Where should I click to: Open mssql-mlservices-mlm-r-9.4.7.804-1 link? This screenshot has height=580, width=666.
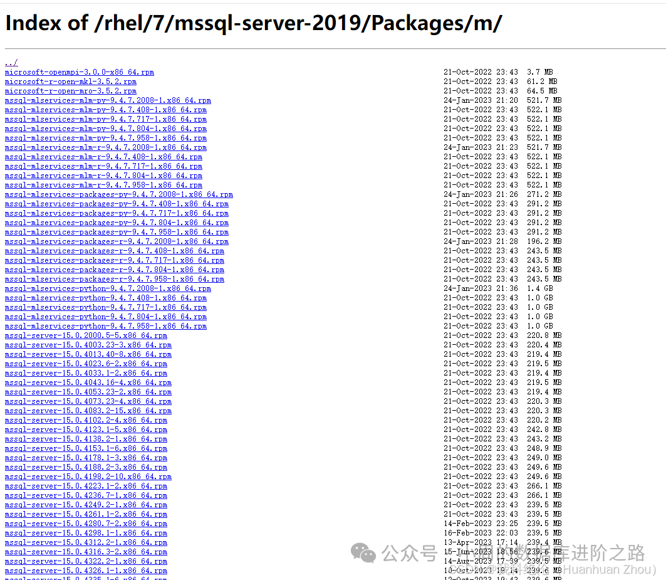pos(103,176)
